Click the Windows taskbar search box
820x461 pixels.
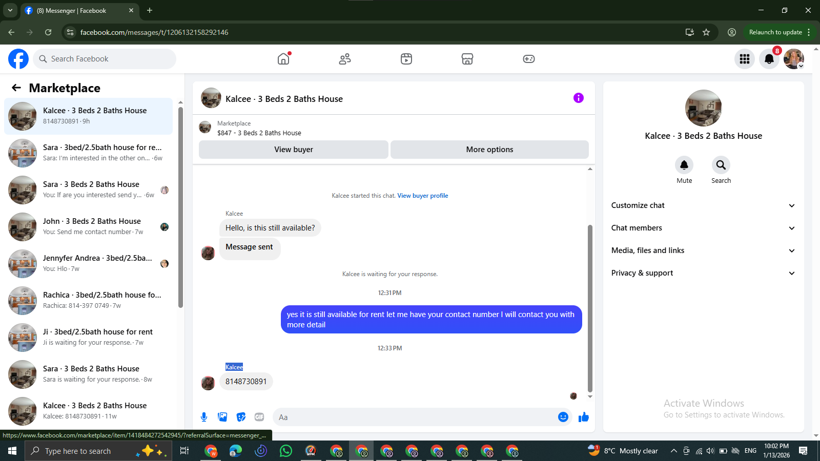[97, 451]
